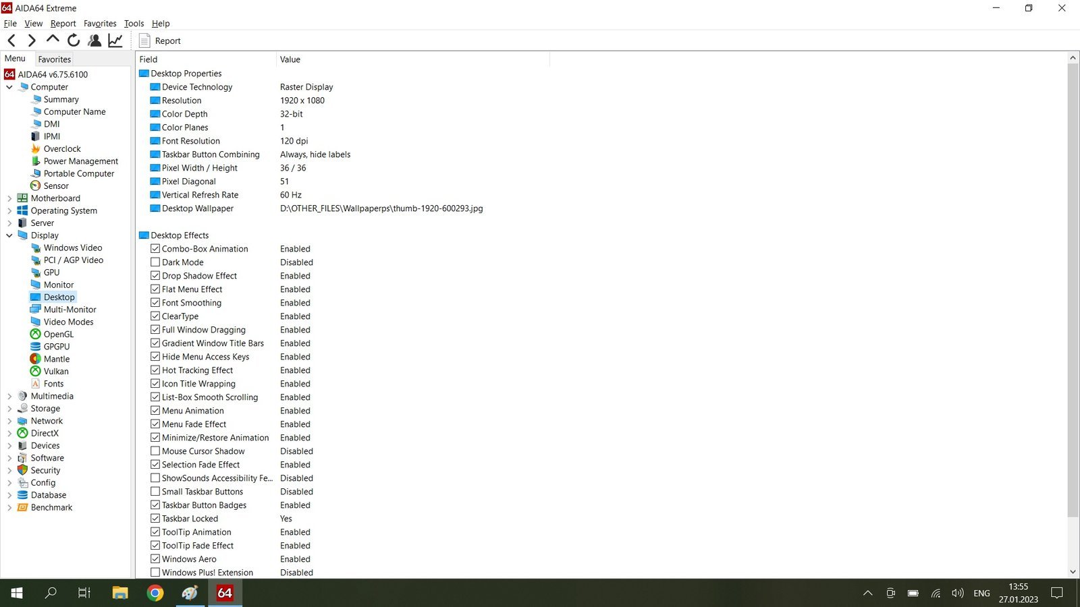Show hidden tray icons chevron
Screen dimensions: 1080x607
coord(868,594)
